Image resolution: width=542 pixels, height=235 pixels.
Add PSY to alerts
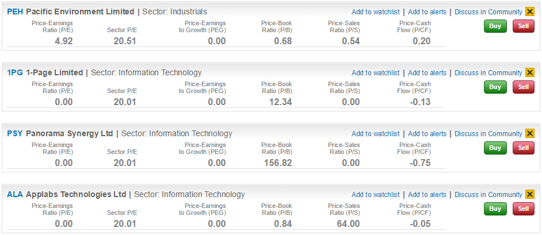point(427,134)
